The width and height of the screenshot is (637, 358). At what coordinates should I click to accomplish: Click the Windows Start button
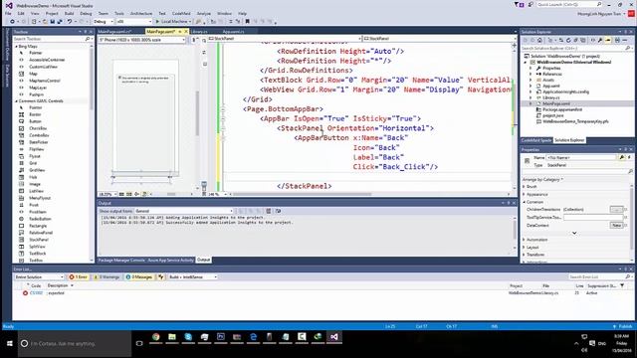[x=9, y=343]
